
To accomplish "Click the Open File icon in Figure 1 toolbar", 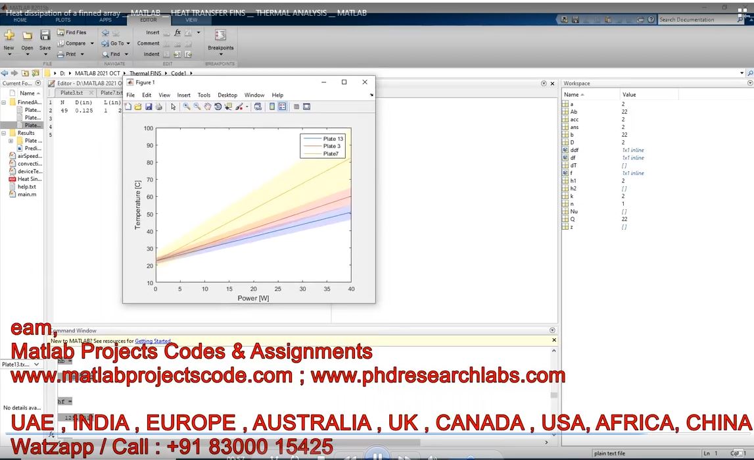I will coord(138,107).
